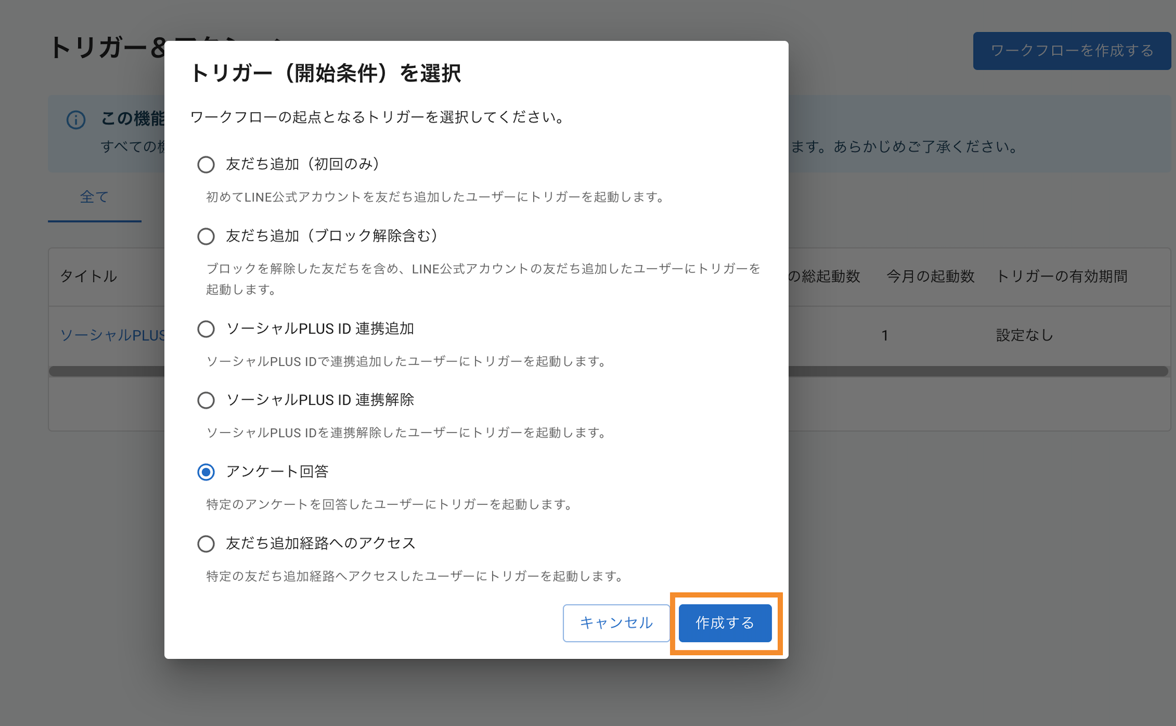Choose the ソーシャルPLUS ID 連携追加 trigger

pos(206,329)
